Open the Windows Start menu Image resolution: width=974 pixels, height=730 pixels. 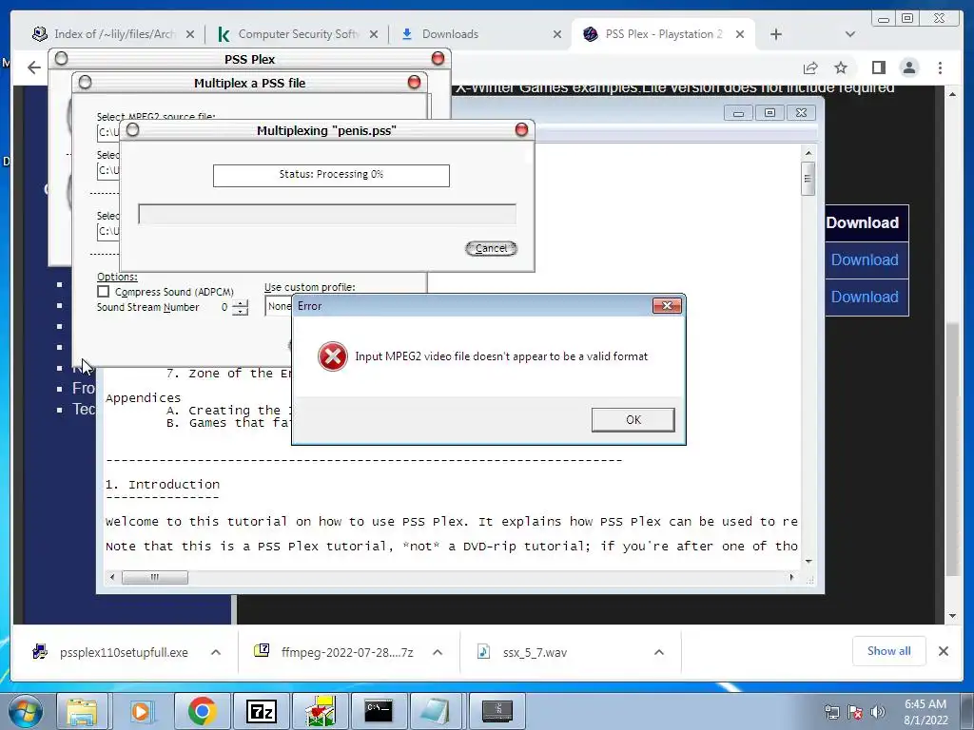[x=26, y=711]
